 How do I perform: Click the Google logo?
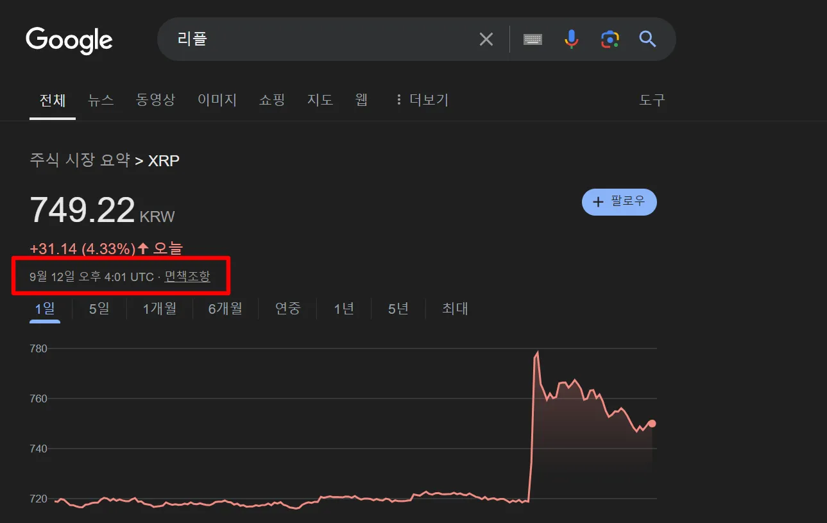(x=69, y=40)
